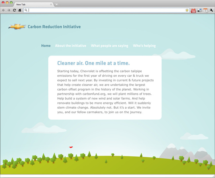Click the Delicious bookmarks extension icon

200,11
